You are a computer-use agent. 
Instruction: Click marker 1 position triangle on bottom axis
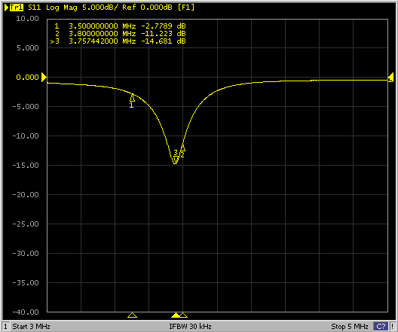pos(132,315)
